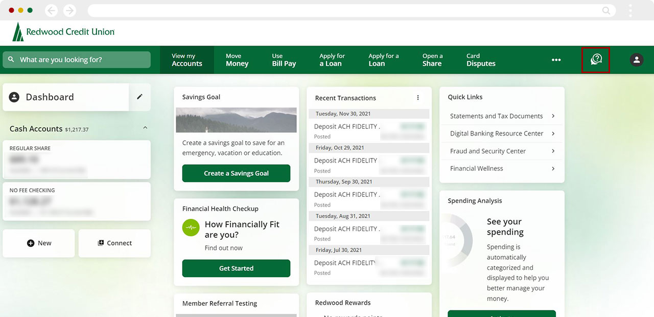Image resolution: width=654 pixels, height=317 pixels.
Task: Open Statements and Tax Documents link
Action: click(x=496, y=116)
